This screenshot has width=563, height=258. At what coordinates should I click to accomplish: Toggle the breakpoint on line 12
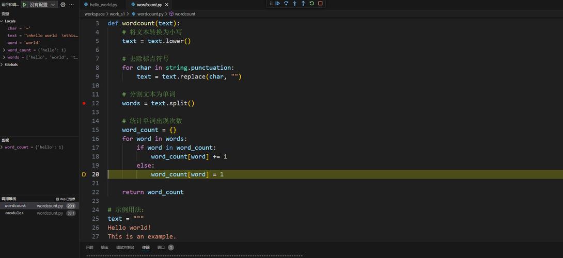pyautogui.click(x=84, y=103)
